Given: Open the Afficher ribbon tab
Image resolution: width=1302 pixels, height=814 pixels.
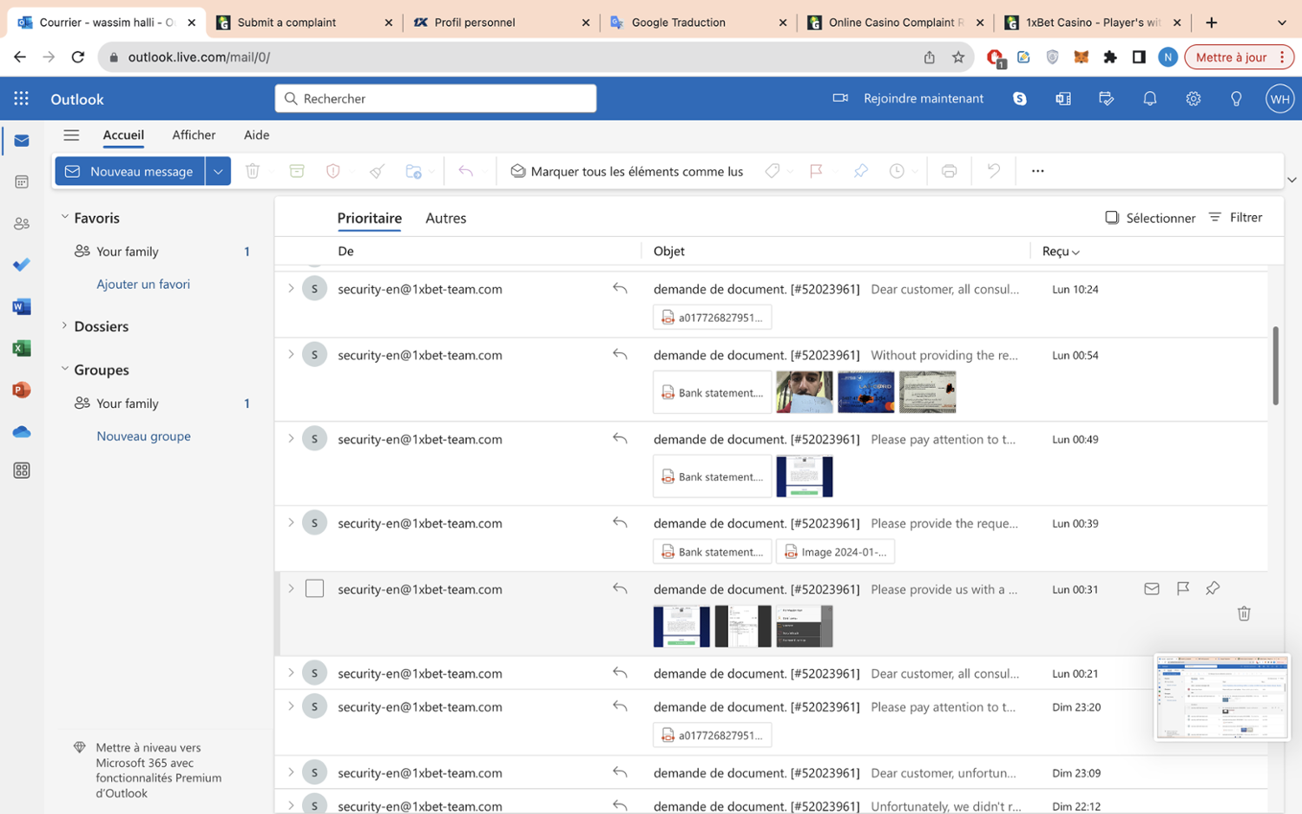Looking at the screenshot, I should pos(194,135).
